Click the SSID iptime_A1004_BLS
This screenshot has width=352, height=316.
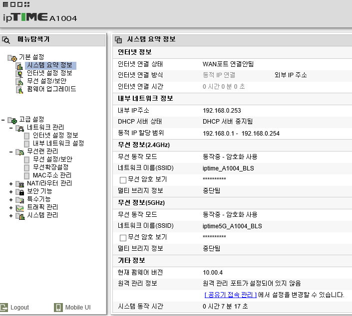(228, 168)
